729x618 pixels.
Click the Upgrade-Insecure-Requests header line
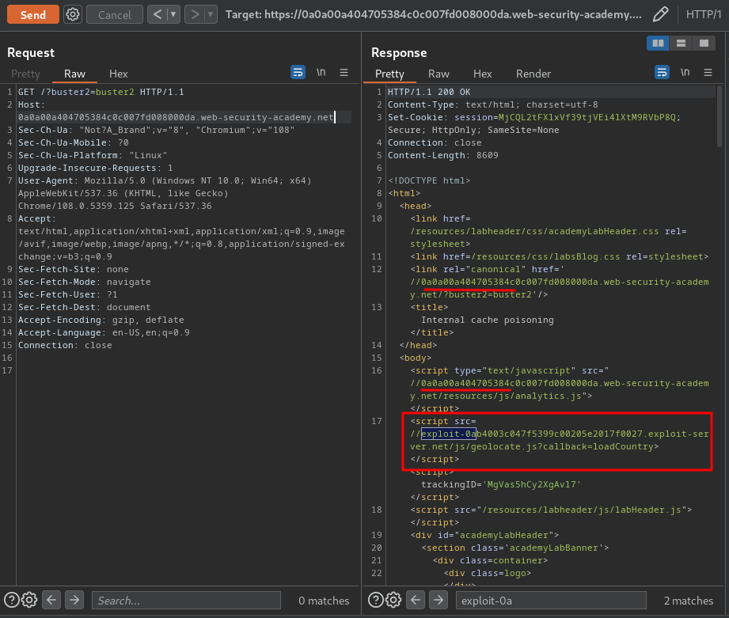pyautogui.click(x=95, y=168)
